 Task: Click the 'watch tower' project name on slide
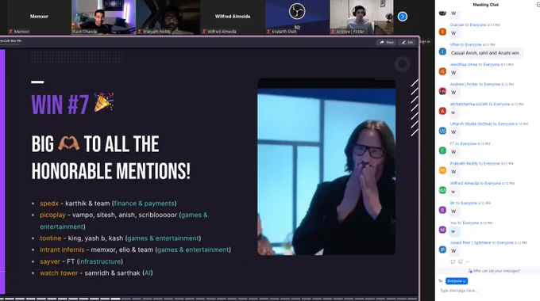pos(59,273)
